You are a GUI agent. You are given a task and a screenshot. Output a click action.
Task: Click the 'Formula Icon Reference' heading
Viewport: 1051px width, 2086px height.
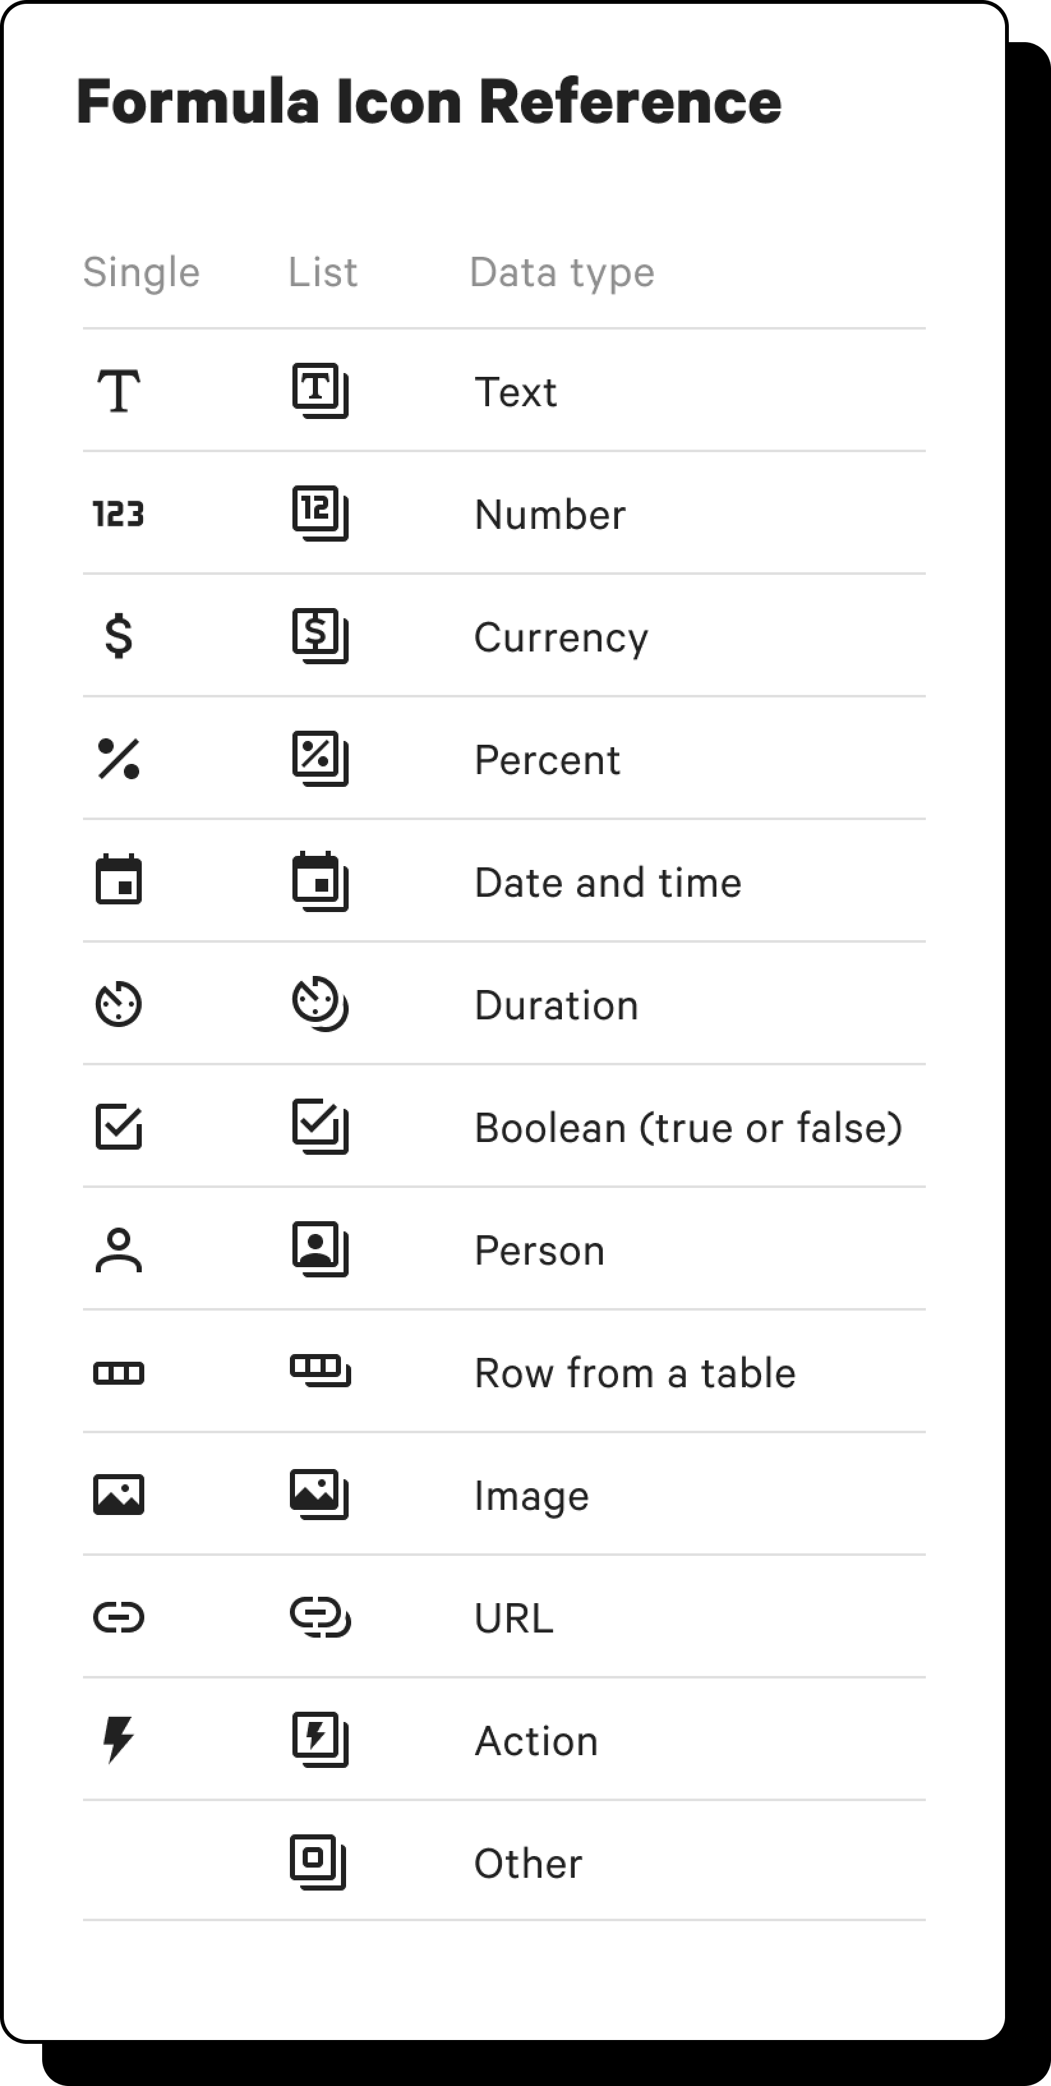[428, 102]
